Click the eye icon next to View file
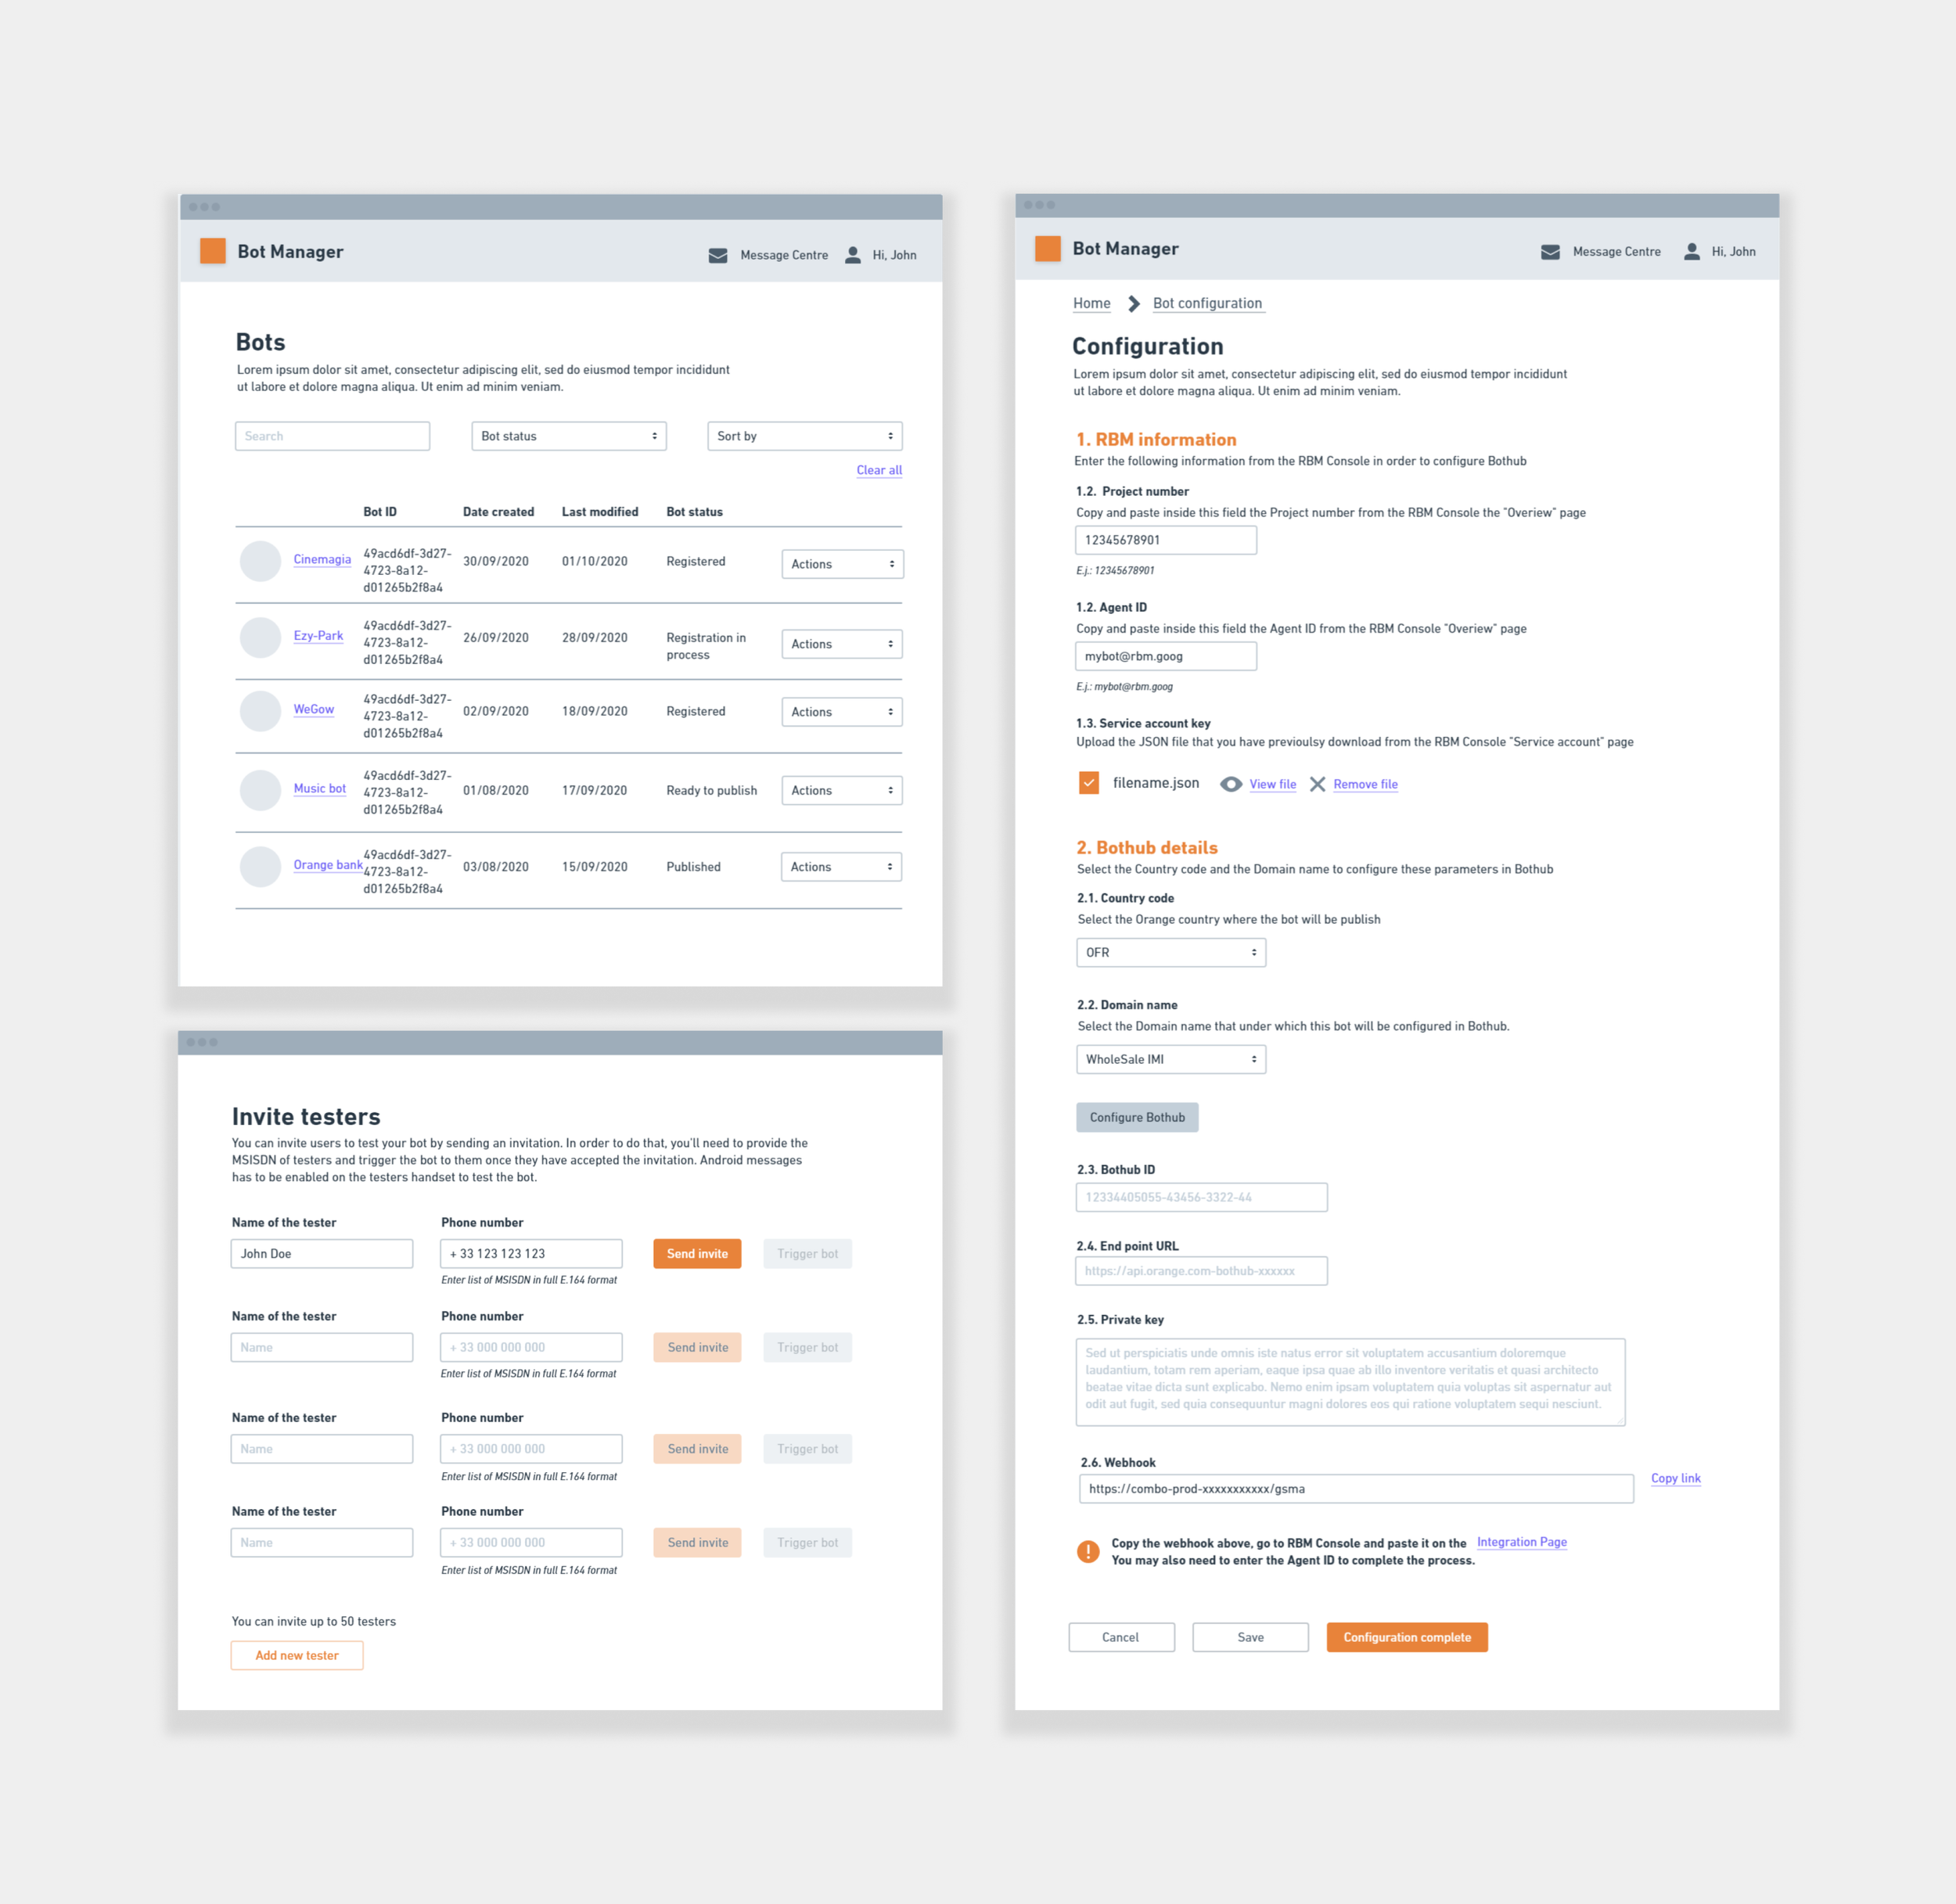1956x1904 pixels. [1231, 784]
